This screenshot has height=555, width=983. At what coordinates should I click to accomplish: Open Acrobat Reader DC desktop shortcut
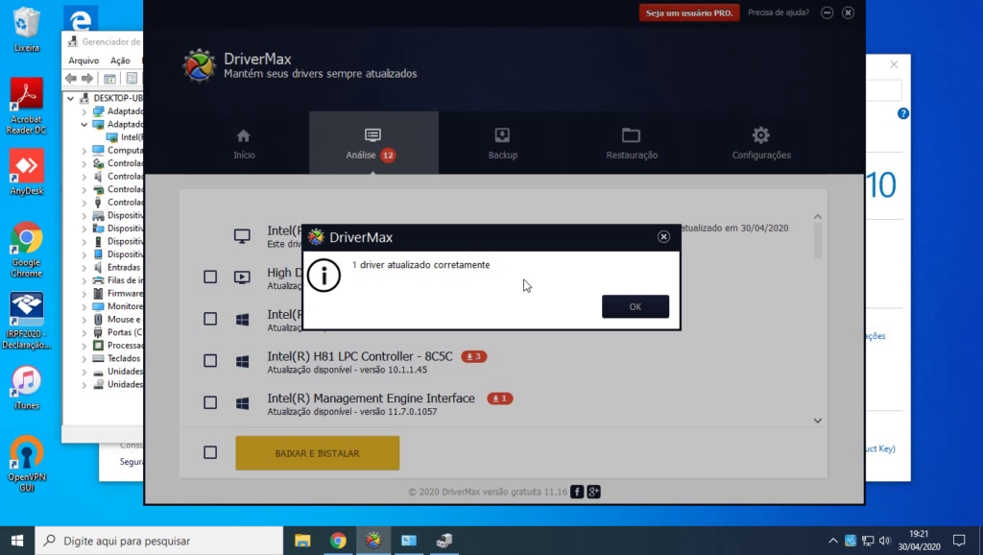click(26, 106)
